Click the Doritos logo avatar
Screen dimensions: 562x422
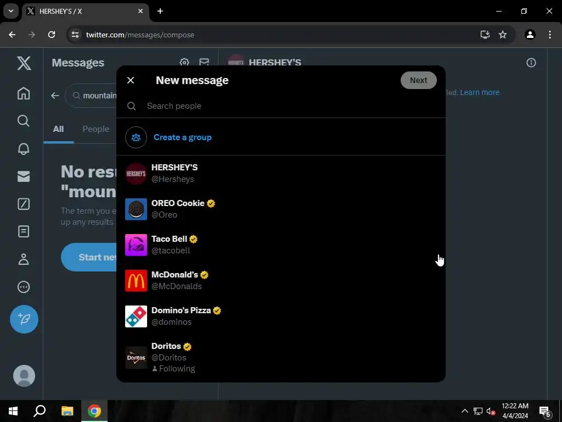click(x=136, y=357)
